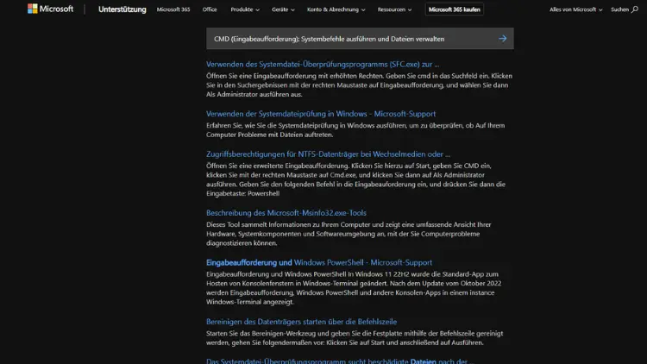Open the SFC.exe Systemdatei-Überprüfungsprogramm result
Image resolution: width=647 pixels, height=364 pixels.
(322, 64)
